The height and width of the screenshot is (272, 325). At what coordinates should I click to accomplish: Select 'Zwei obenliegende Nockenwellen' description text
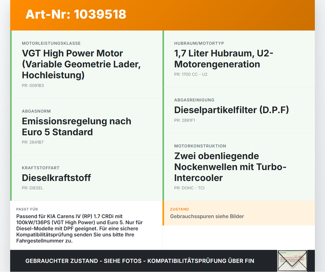230,167
